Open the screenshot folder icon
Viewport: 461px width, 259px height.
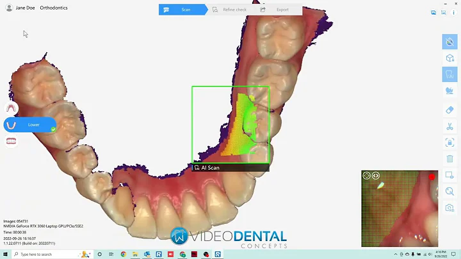(x=433, y=12)
